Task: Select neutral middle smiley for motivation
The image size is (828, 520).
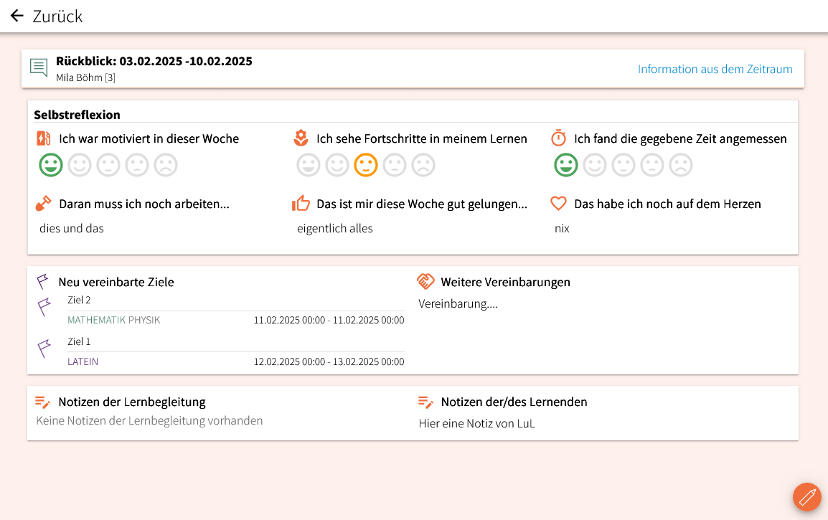Action: coord(108,165)
